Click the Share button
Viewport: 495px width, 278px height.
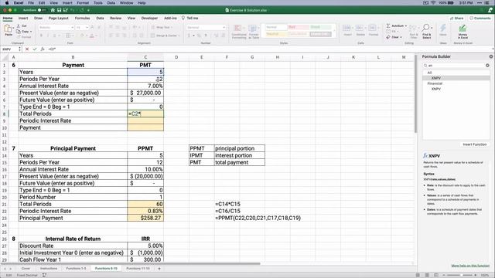tap(457, 19)
